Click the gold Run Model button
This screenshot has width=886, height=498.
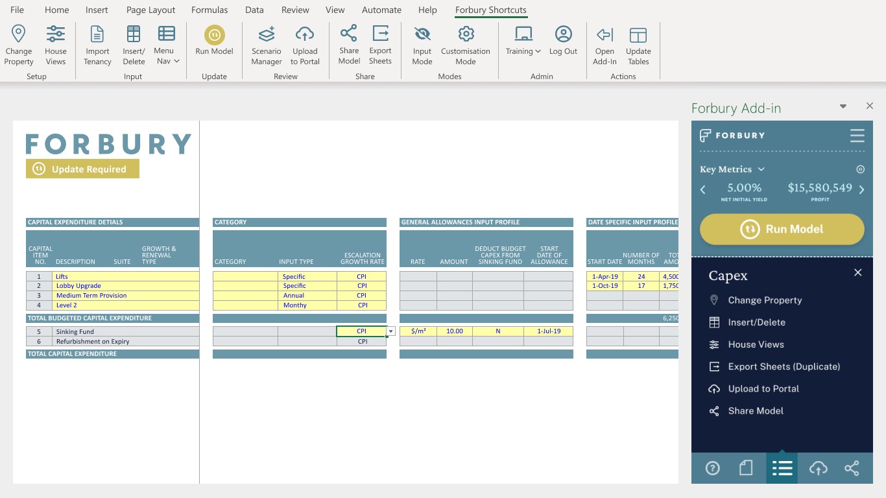point(782,229)
